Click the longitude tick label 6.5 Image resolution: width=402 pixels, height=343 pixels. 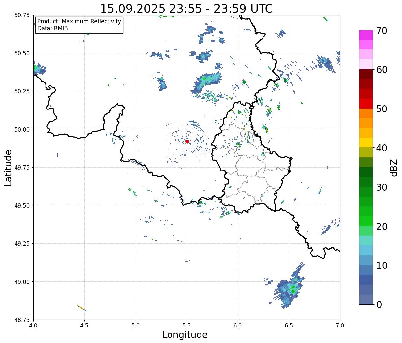pyautogui.click(x=289, y=325)
